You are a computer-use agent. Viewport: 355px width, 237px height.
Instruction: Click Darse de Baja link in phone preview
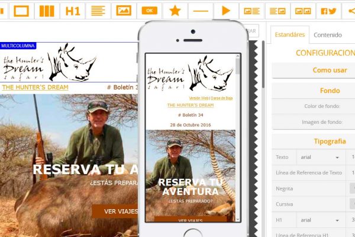(x=222, y=98)
